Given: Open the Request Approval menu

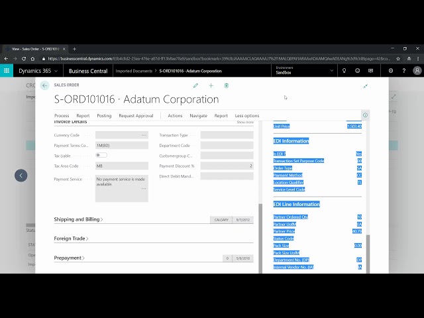Looking at the screenshot, I should click(136, 116).
